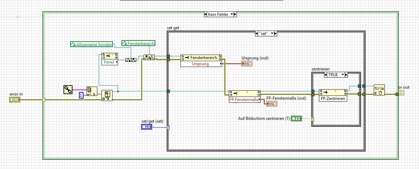Viewport: 419px width, 169px height.
Task: Click the error in control terminal
Action: (15, 100)
